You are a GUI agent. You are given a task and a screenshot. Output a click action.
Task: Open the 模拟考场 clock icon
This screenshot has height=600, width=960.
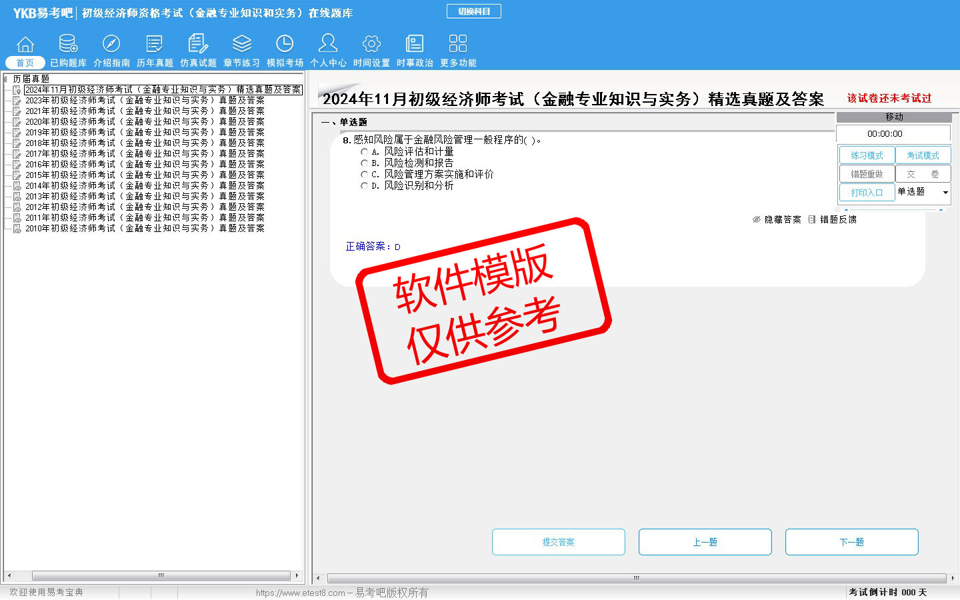[x=285, y=45]
